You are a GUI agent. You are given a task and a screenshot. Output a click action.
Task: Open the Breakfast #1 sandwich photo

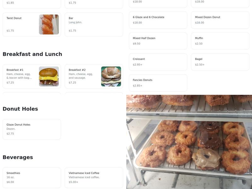coord(49,76)
